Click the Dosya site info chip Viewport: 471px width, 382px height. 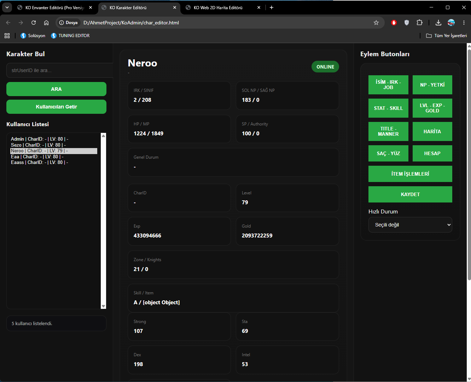point(69,23)
